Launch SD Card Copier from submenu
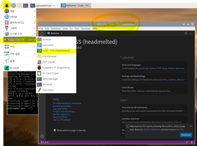The height and width of the screenshot is (146, 197). 56,73
